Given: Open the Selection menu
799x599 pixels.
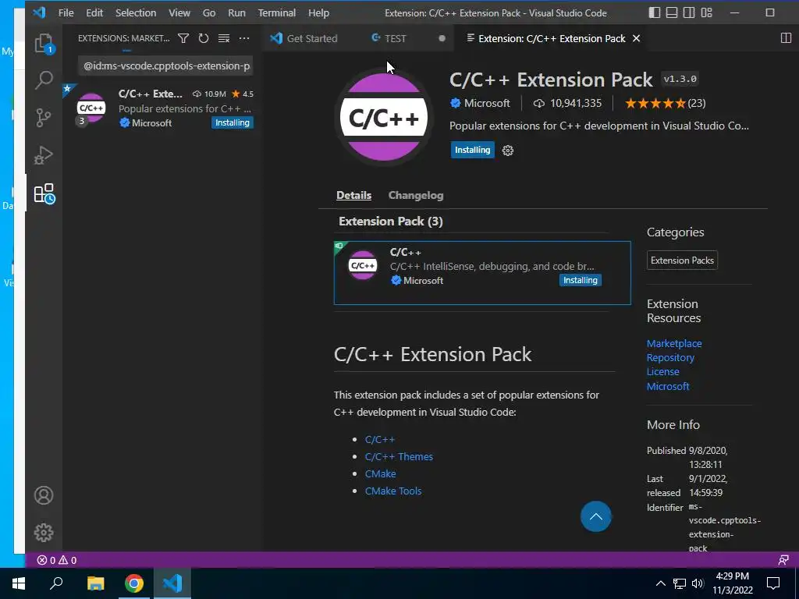Looking at the screenshot, I should (136, 12).
